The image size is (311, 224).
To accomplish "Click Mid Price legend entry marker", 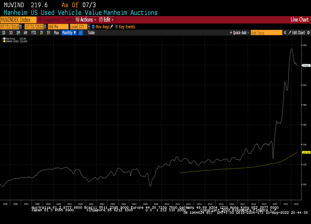I will (4, 39).
